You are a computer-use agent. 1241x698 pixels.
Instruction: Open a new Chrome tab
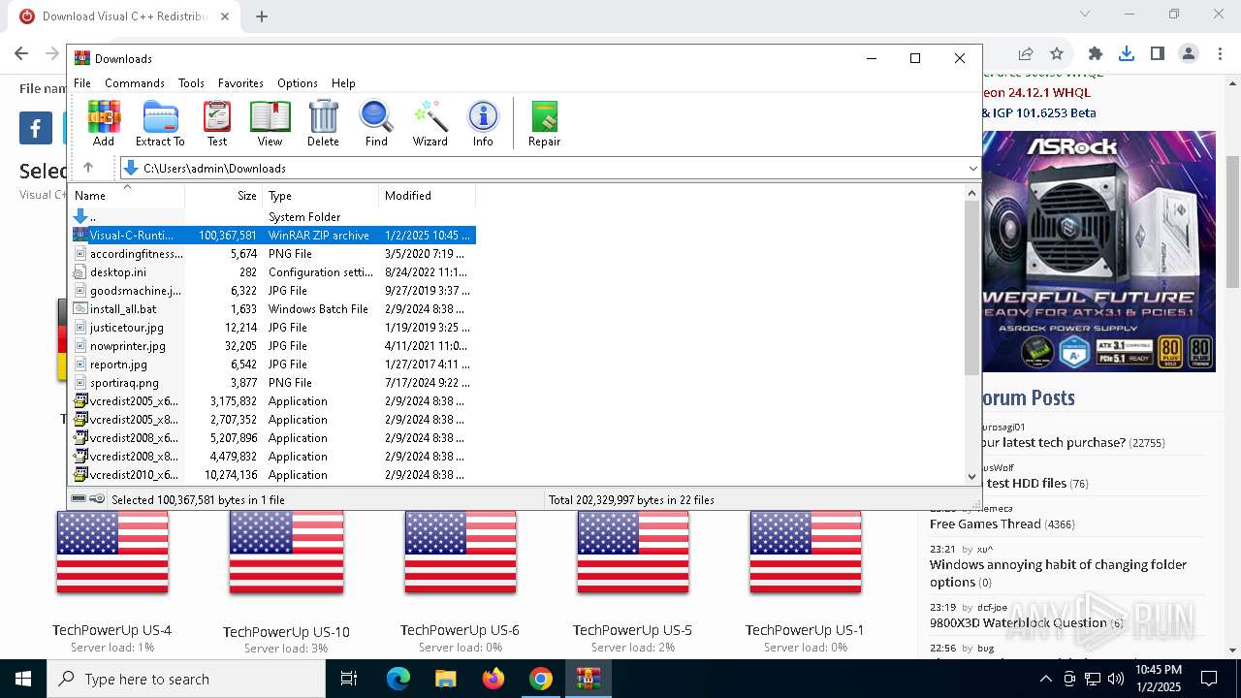tap(262, 16)
